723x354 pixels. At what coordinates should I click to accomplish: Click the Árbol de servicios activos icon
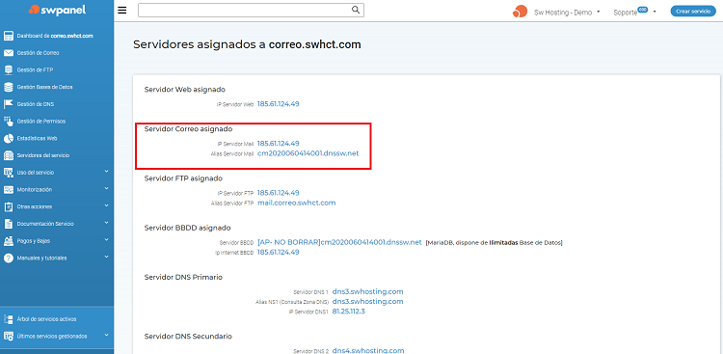click(x=9, y=319)
